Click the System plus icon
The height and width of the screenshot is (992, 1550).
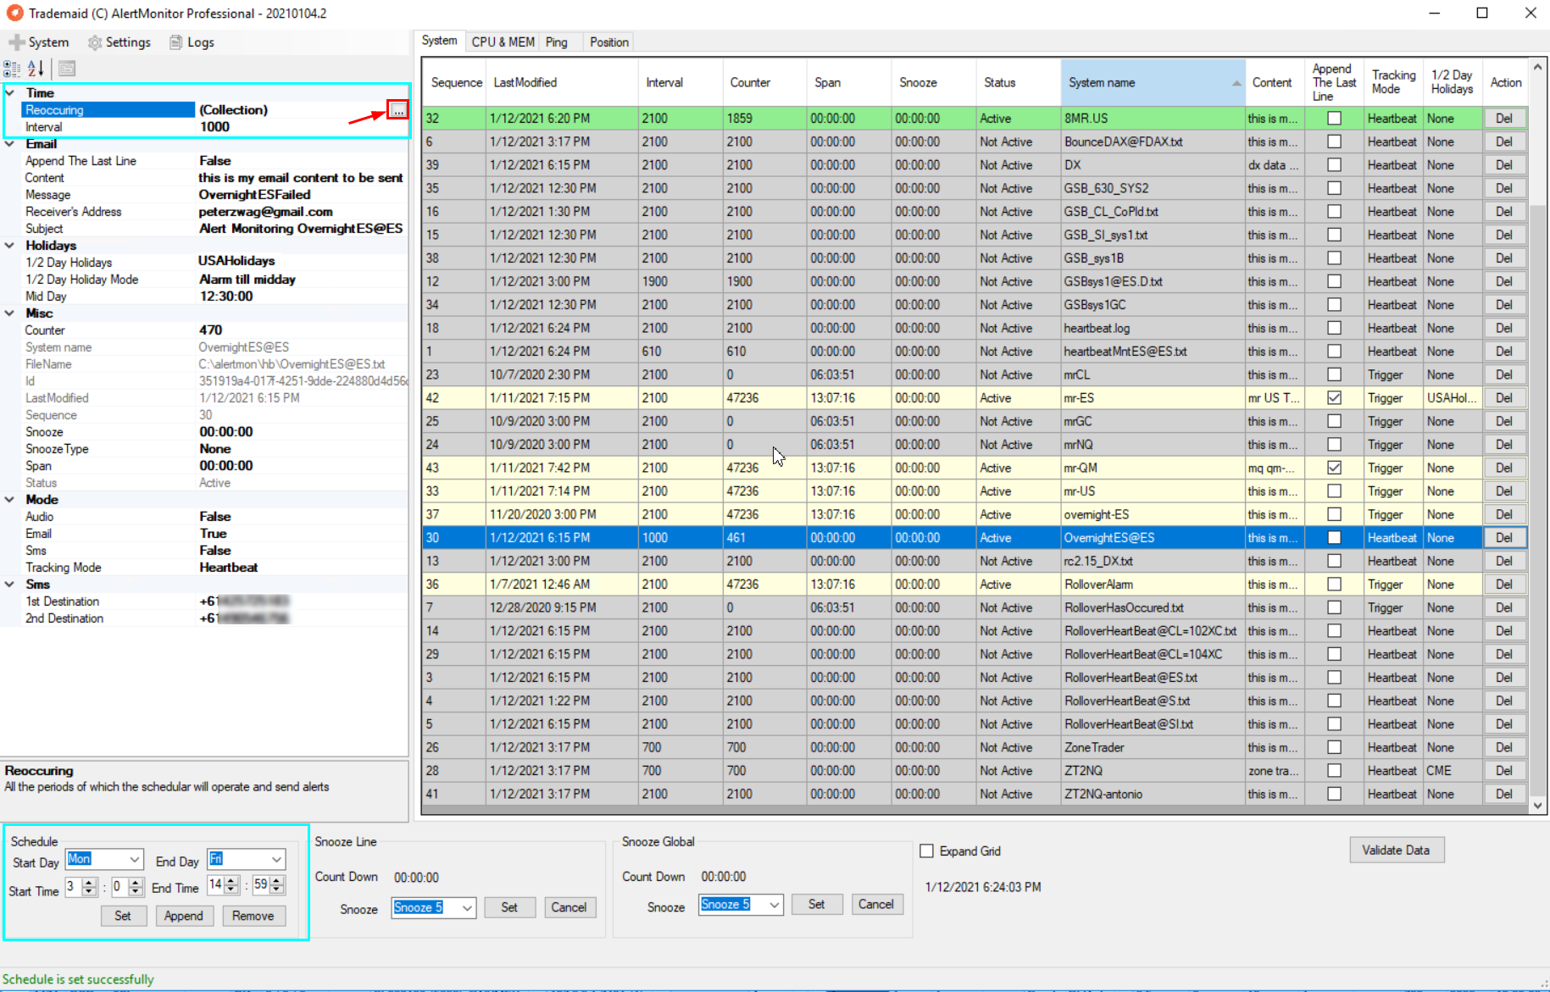[16, 42]
